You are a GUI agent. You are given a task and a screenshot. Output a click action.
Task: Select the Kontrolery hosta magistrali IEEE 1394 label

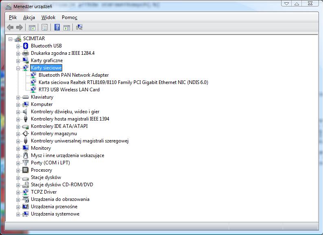click(x=70, y=119)
